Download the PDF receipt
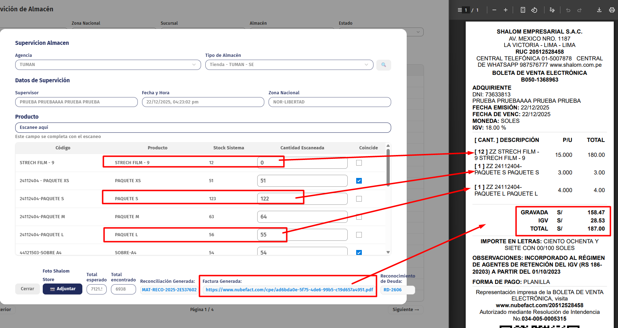Viewport: 618px width, 328px height. coord(599,10)
